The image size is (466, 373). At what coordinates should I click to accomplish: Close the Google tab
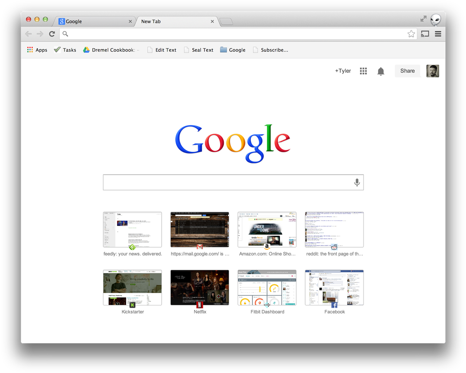coord(130,21)
